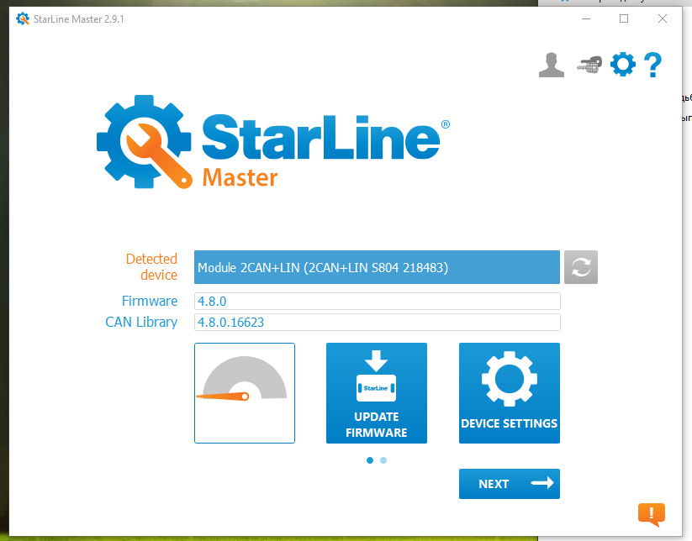Viewport: 692px width, 541px height.
Task: Select the detected device Module 2CAN+LIN field
Action: [x=377, y=267]
